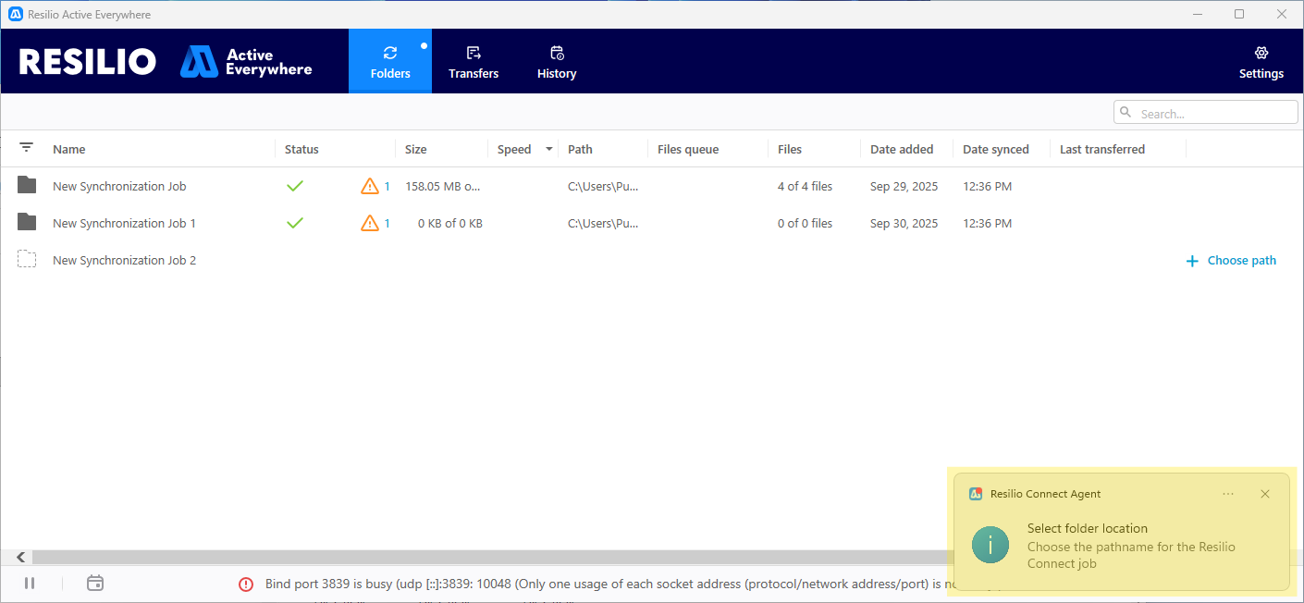The image size is (1304, 603).
Task: Expand the Speed column dropdown arrow
Action: (549, 149)
